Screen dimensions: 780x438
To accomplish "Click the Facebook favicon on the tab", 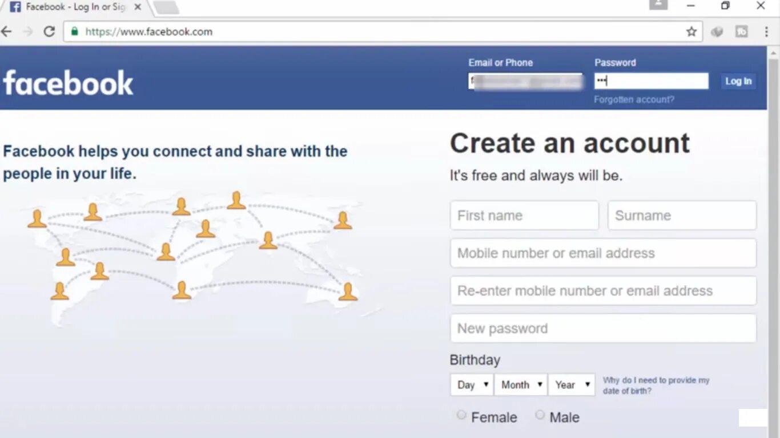I will click(15, 7).
